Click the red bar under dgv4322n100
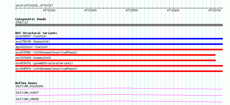The width and height of the screenshot is (230, 105). click(x=119, y=50)
